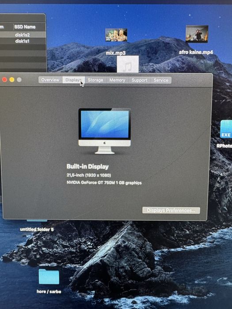232x309 pixels.
Task: Select the iMac display image
Action: pos(105,131)
